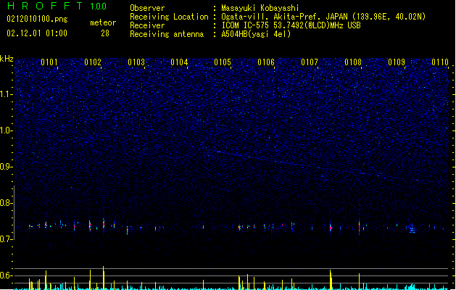Click time marker 0104
Screen dimensions: 456x290
(x=180, y=62)
